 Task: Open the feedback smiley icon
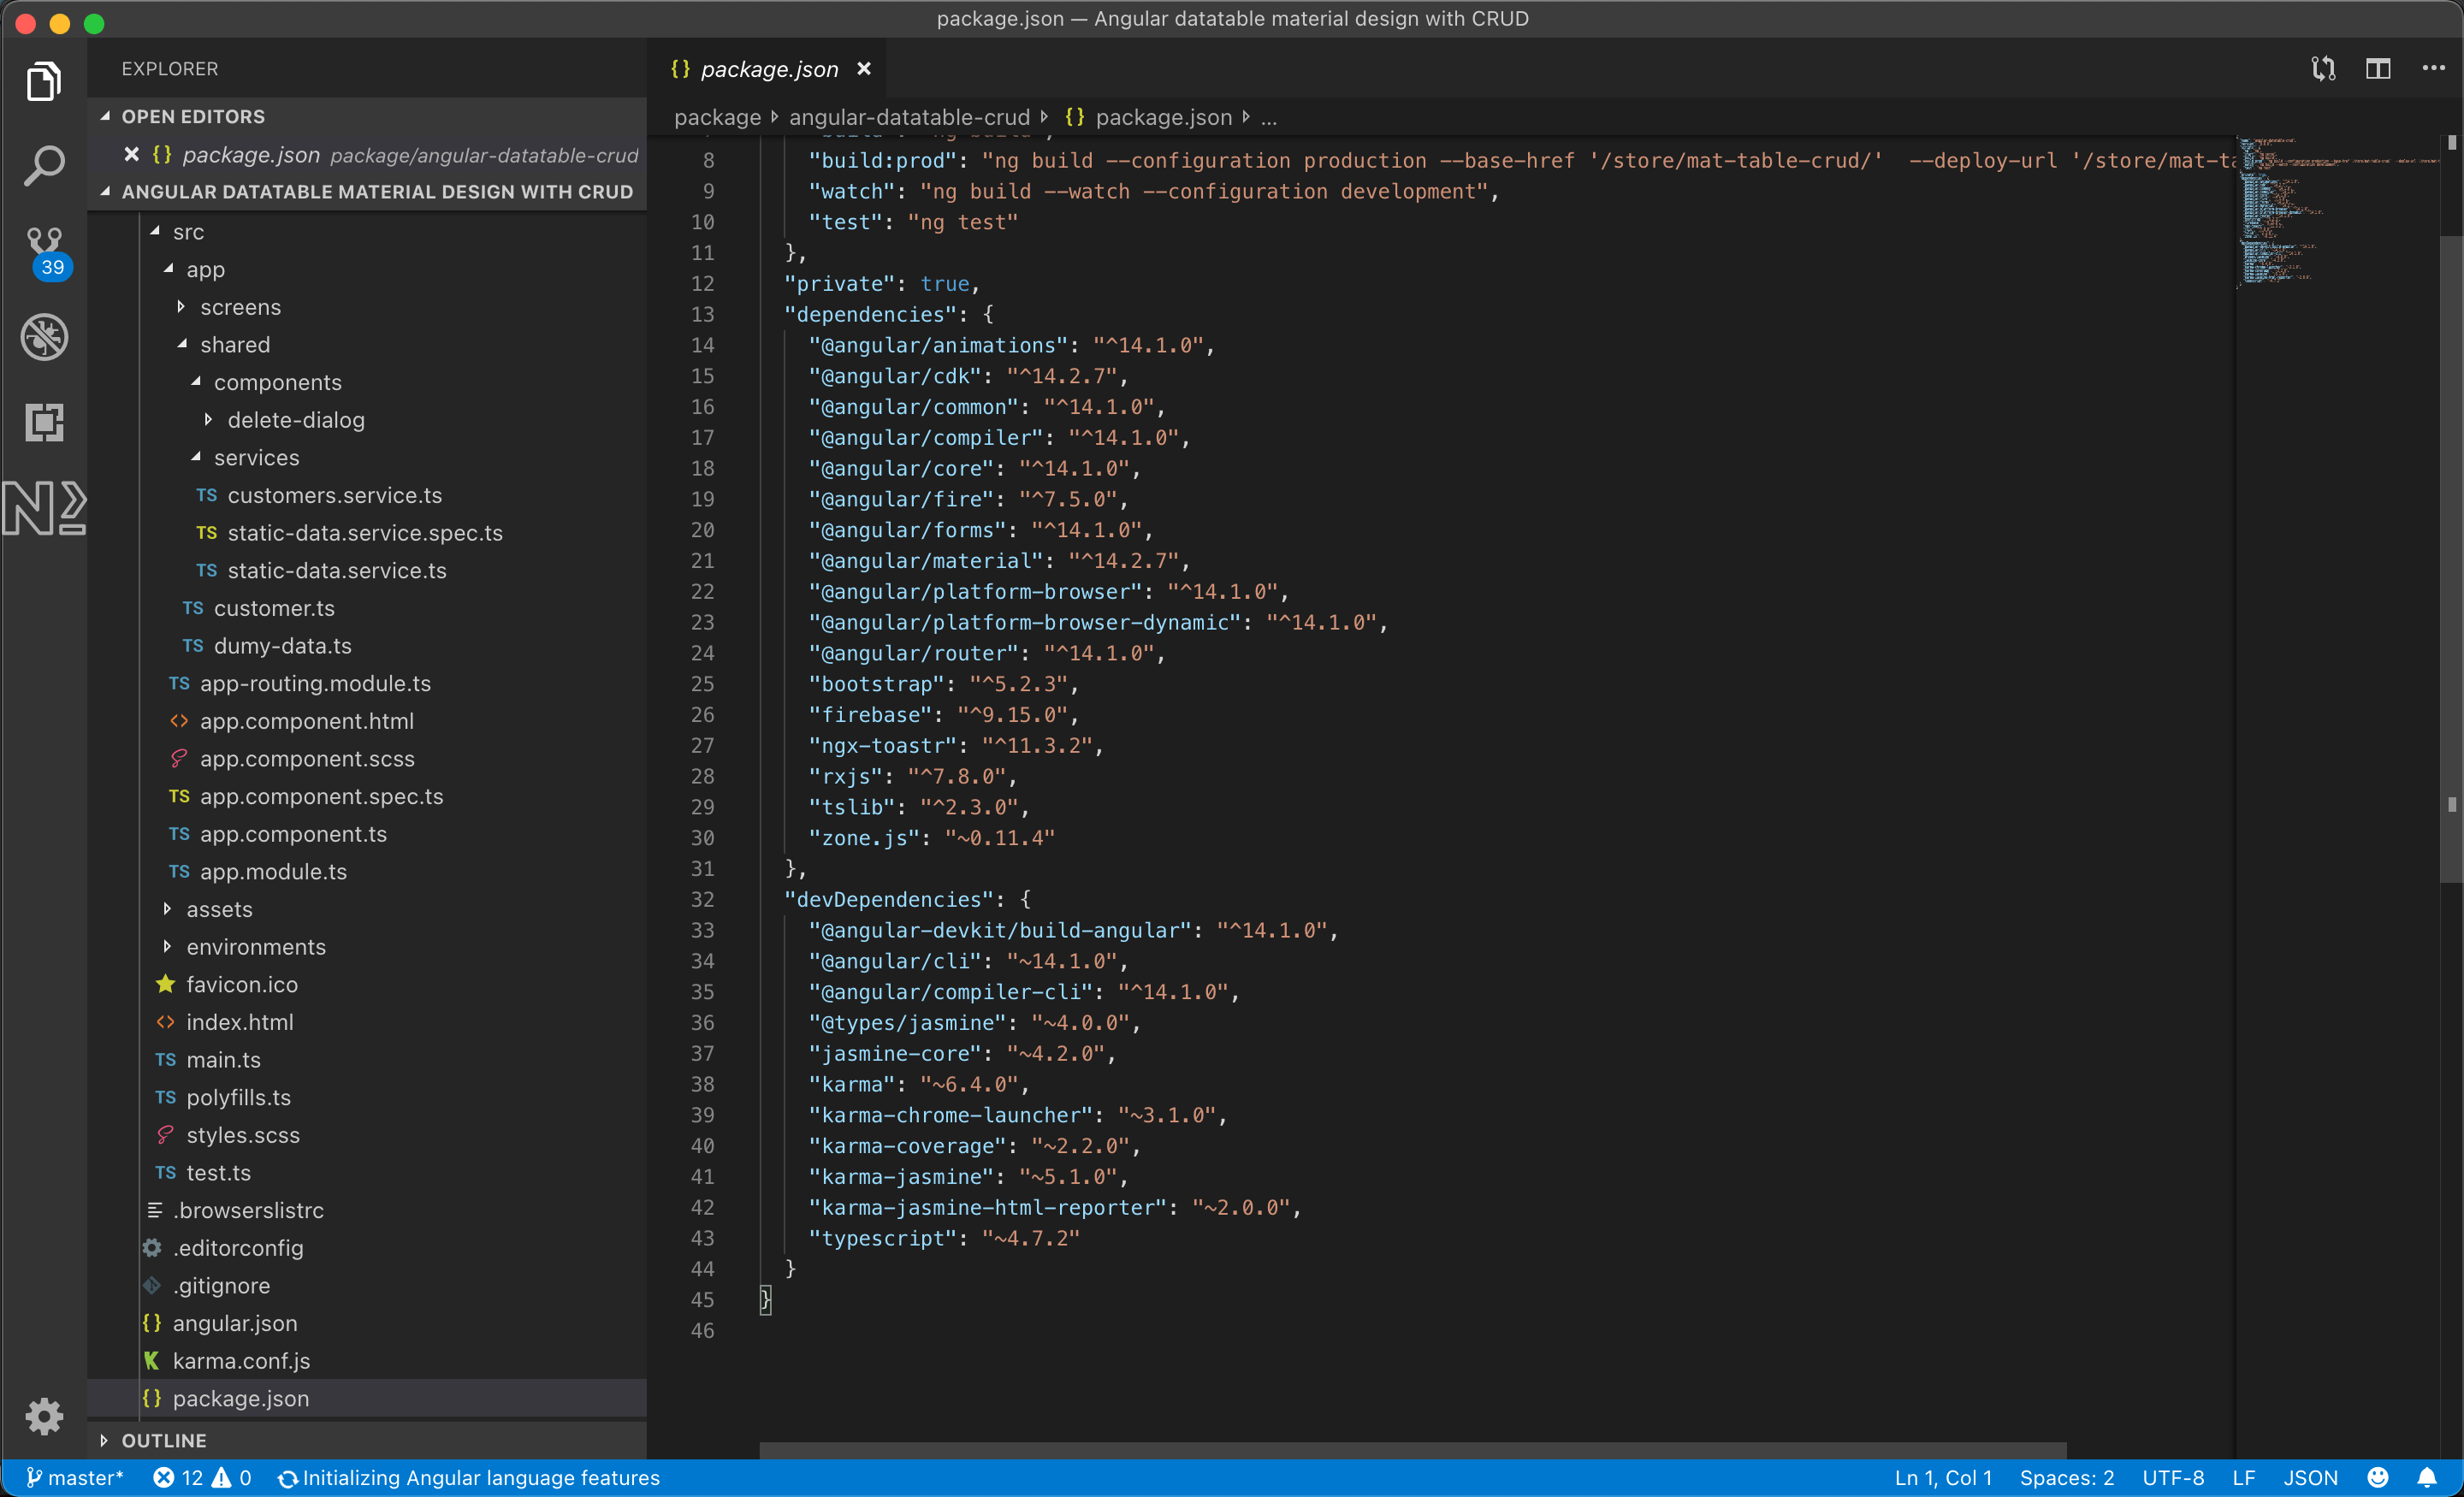pyautogui.click(x=2378, y=1477)
